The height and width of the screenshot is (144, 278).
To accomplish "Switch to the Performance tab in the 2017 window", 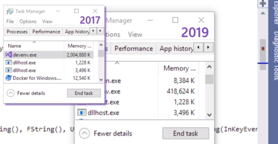I will click(46, 32).
